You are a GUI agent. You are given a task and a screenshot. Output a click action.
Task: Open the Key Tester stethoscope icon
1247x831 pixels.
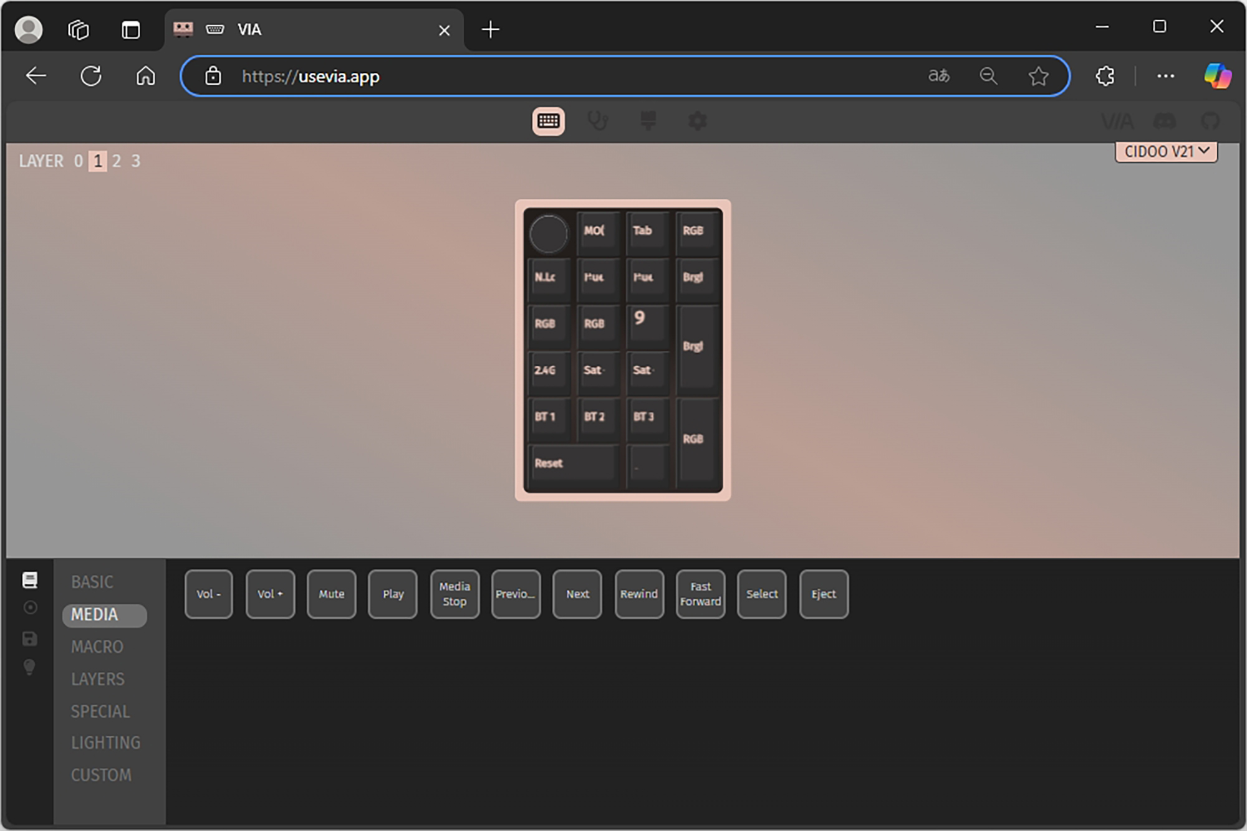(597, 121)
